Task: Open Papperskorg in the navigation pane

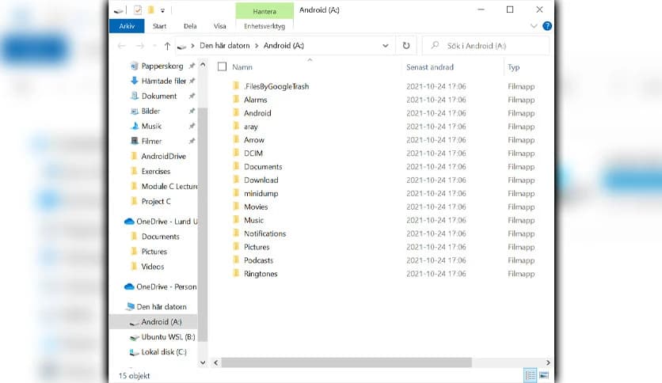Action: tap(162, 66)
